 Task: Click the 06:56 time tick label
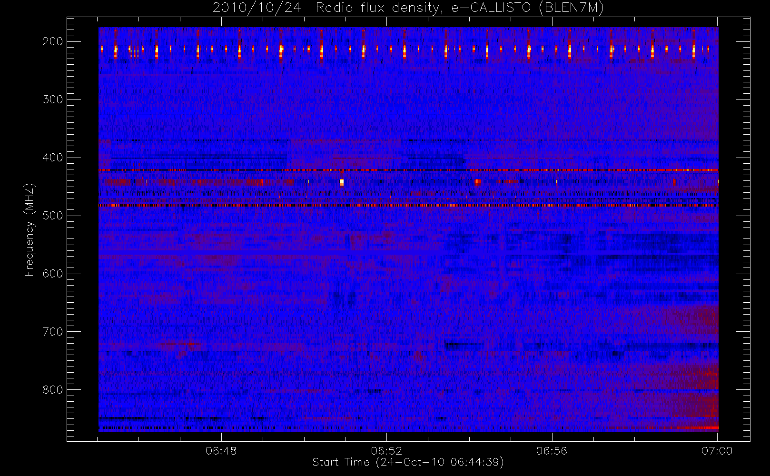pyautogui.click(x=552, y=451)
